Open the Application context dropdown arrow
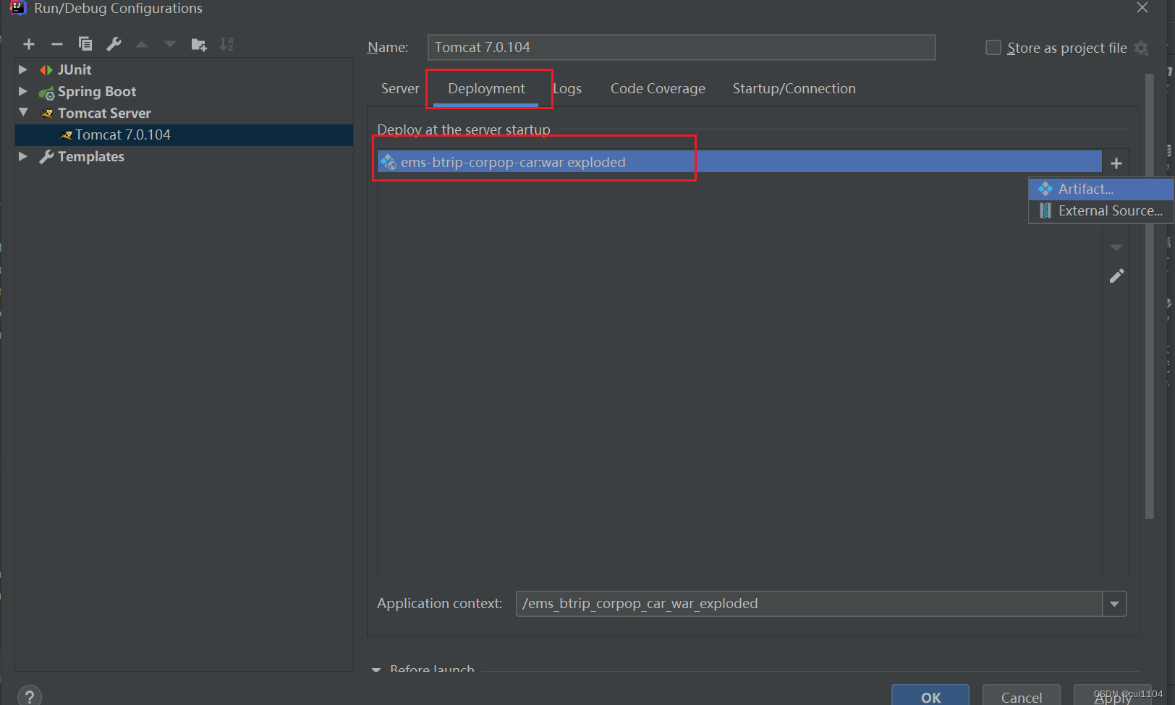Screen dimensions: 1175x705 (x=1114, y=604)
